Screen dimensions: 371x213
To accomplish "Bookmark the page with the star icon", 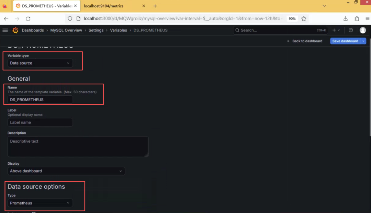I will [x=304, y=19].
